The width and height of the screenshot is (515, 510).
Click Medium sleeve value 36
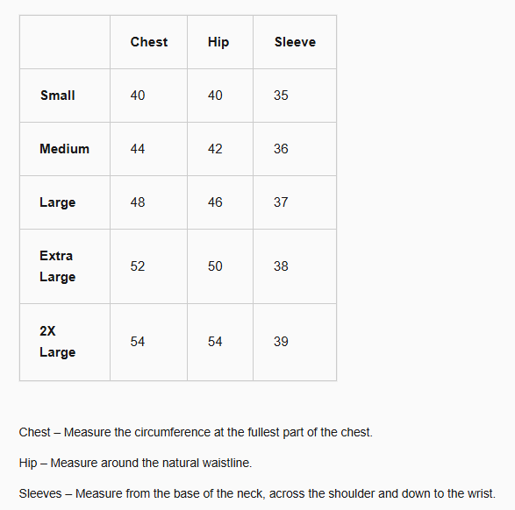[x=281, y=149]
